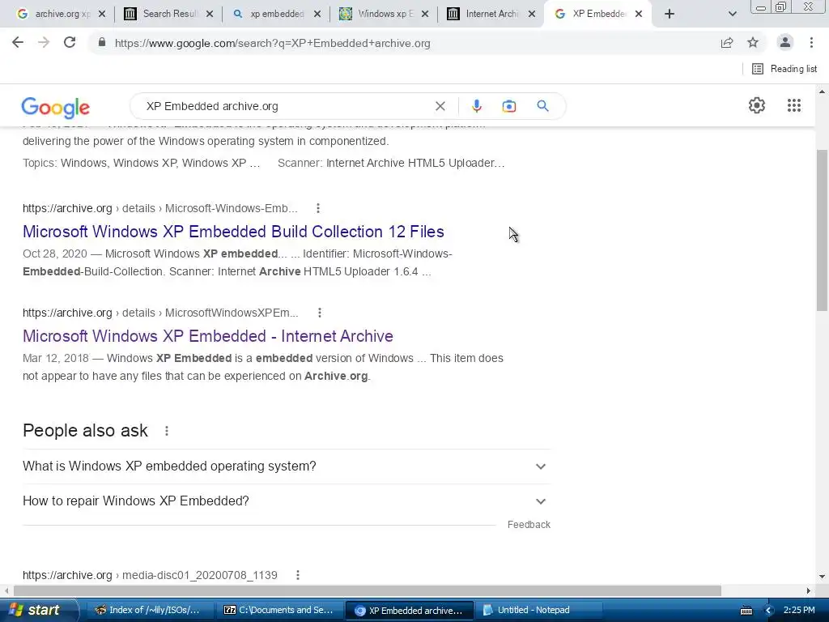
Task: Open options for media-disc01 result
Action: pyautogui.click(x=298, y=575)
